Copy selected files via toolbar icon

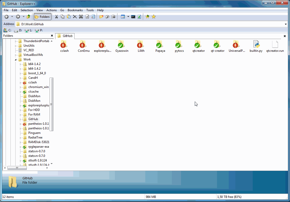pos(63,17)
